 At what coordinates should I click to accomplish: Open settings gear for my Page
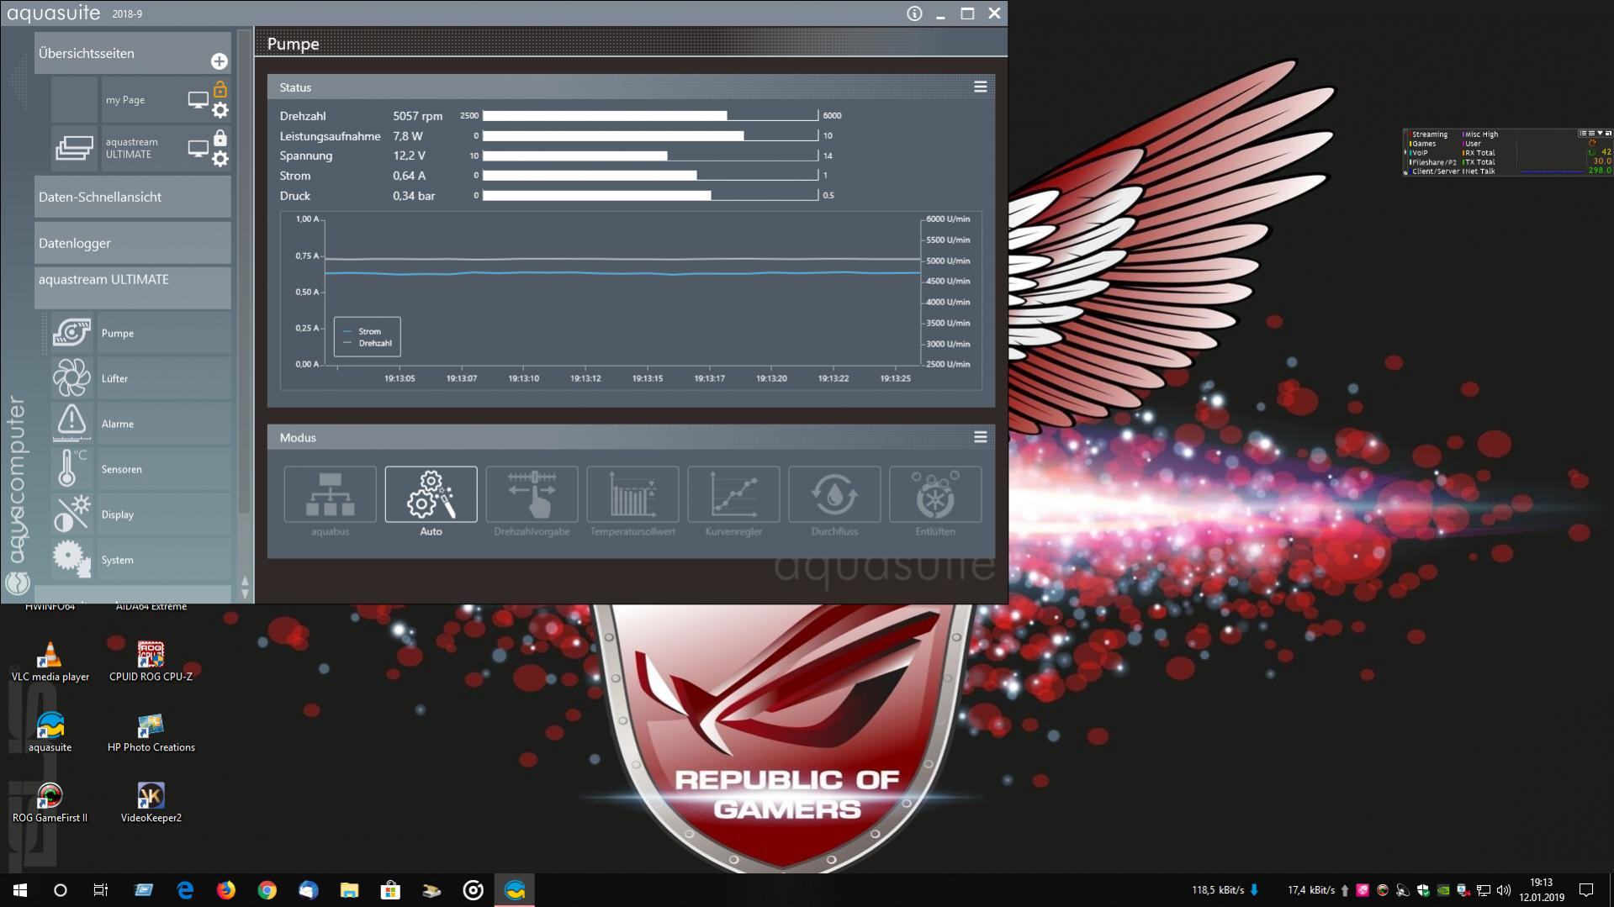point(220,110)
